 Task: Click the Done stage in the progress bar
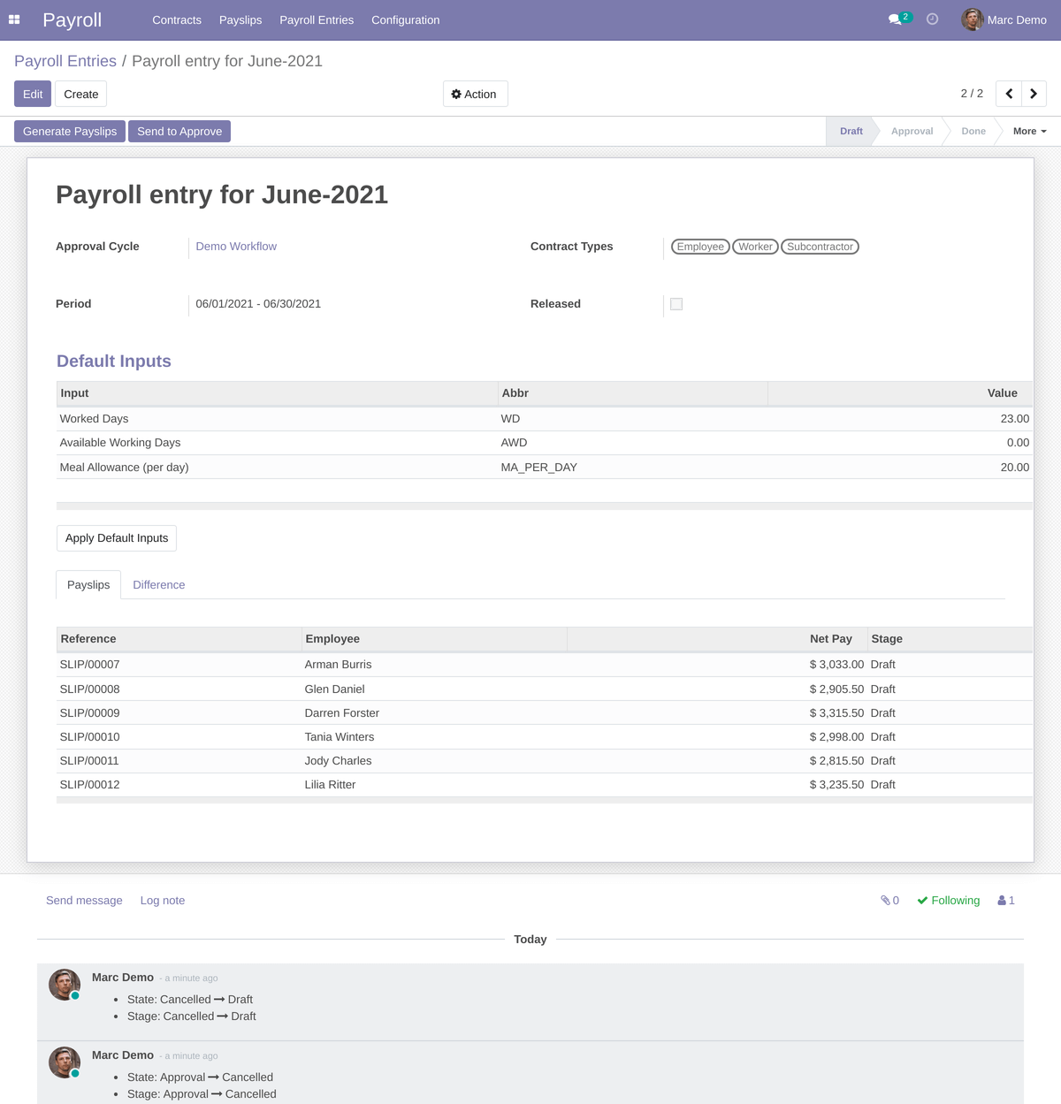tap(973, 131)
